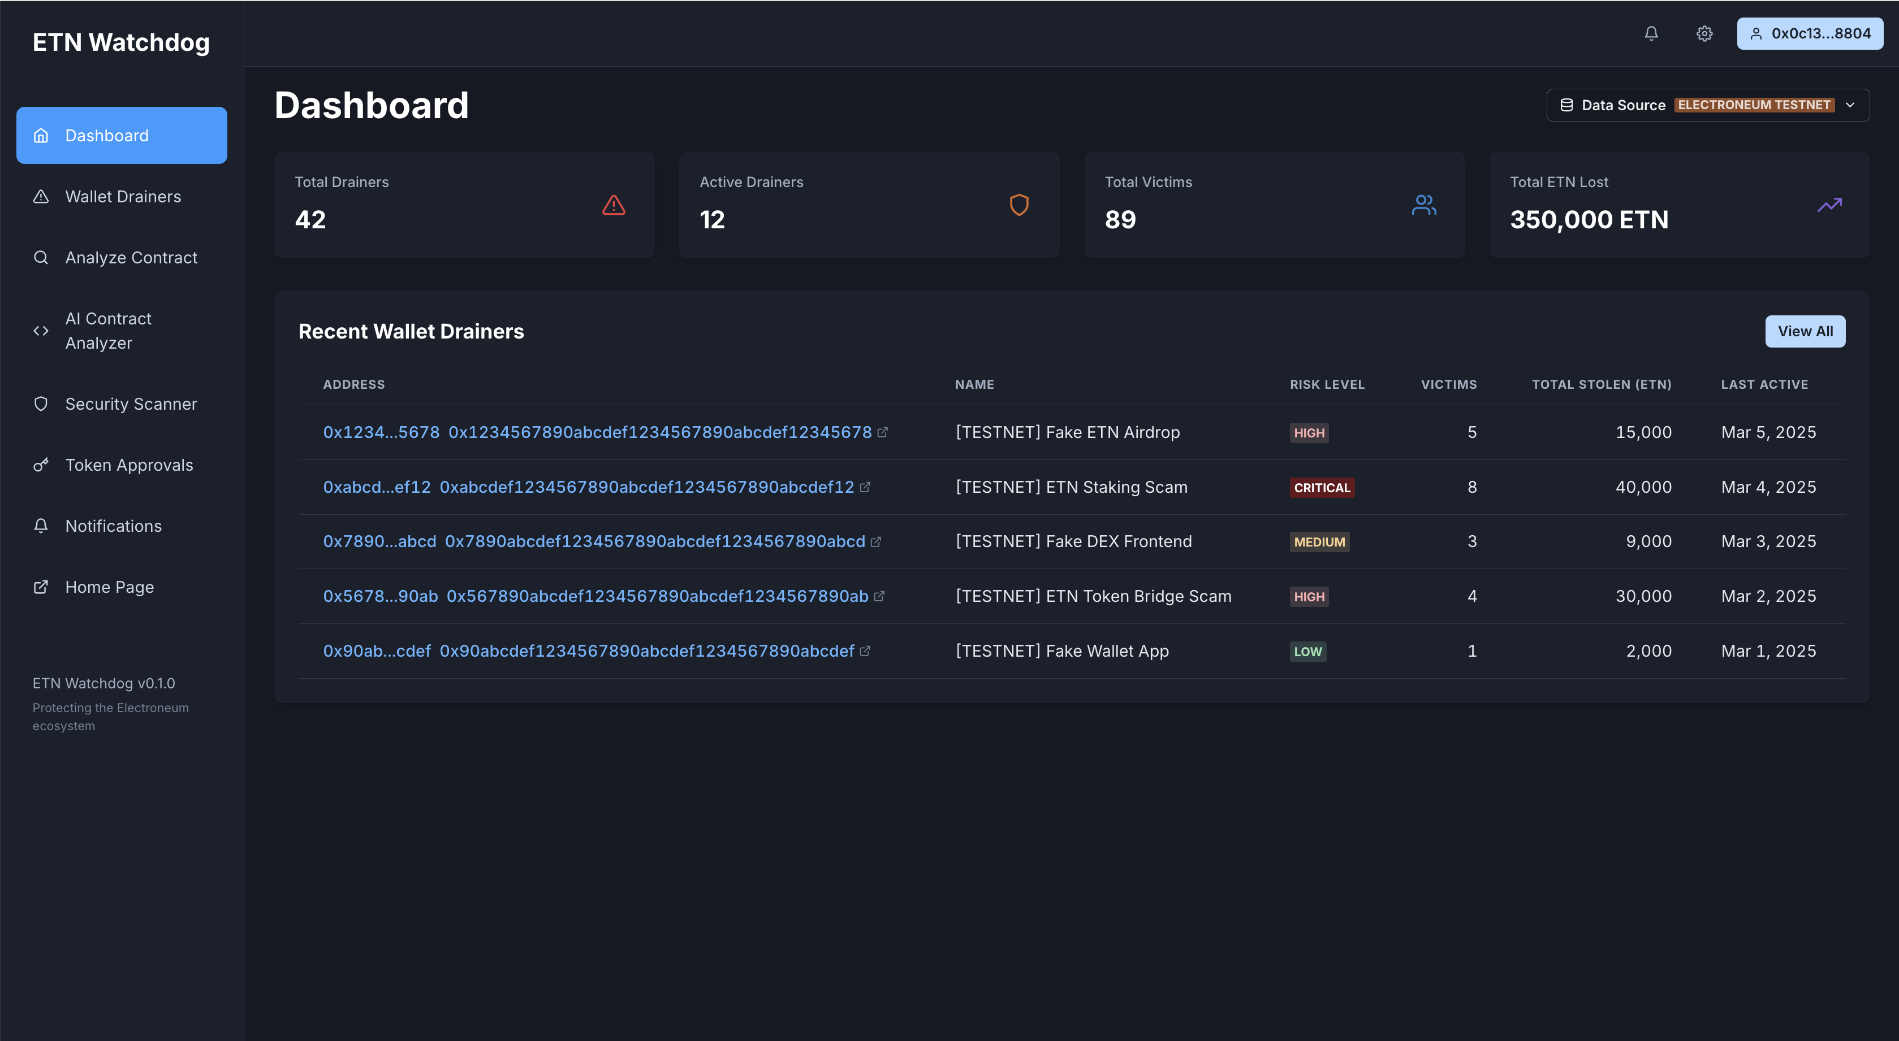1899x1041 pixels.
Task: Click the ETN Watchdog logo title
Action: click(x=121, y=42)
